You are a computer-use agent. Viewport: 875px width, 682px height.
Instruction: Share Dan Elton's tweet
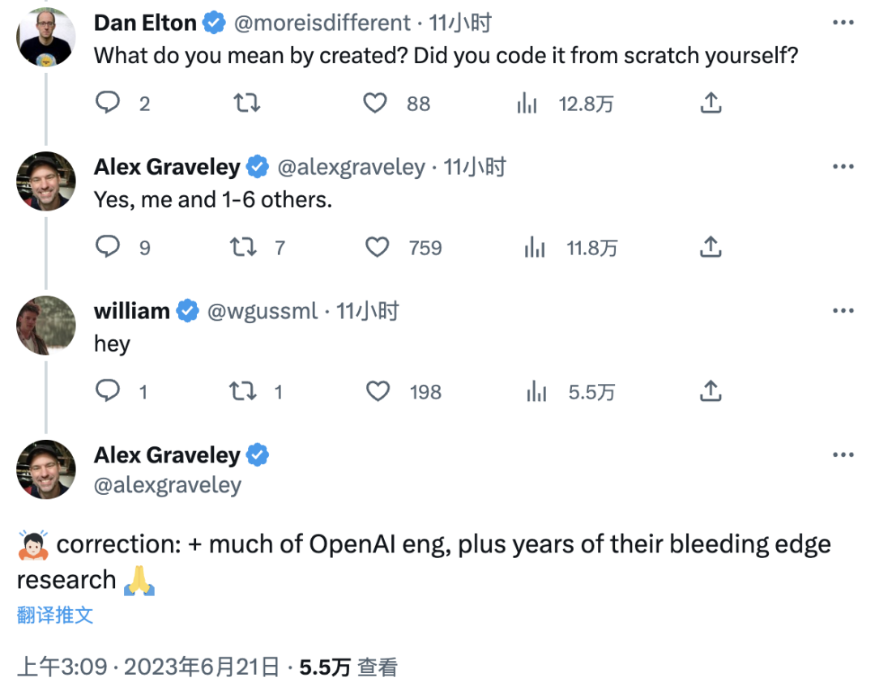click(x=710, y=103)
